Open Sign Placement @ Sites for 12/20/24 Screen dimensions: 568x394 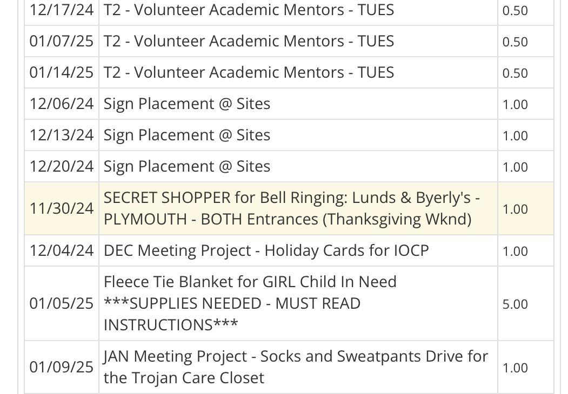(187, 167)
